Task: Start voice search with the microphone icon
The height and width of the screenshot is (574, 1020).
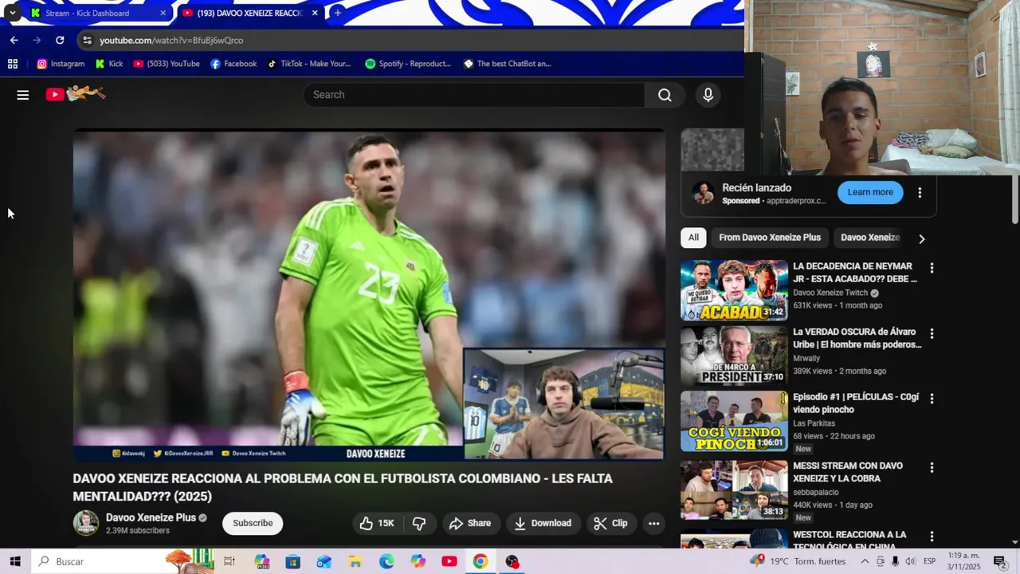Action: point(708,95)
